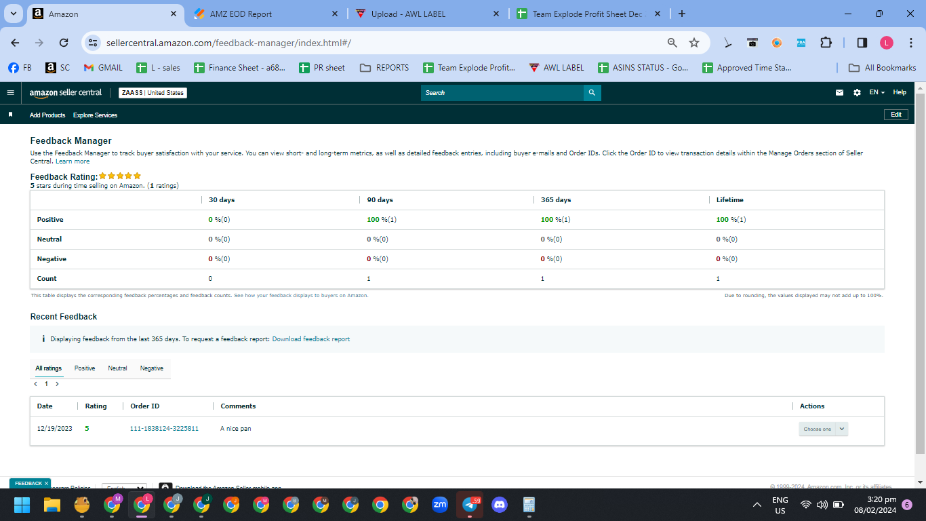Open the Chrome profile avatar L
Image resolution: width=926 pixels, height=521 pixels.
887,42
